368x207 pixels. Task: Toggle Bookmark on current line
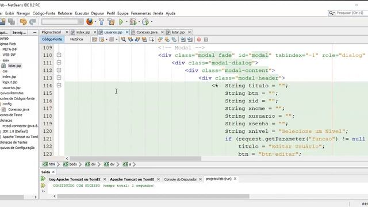coord(174,40)
